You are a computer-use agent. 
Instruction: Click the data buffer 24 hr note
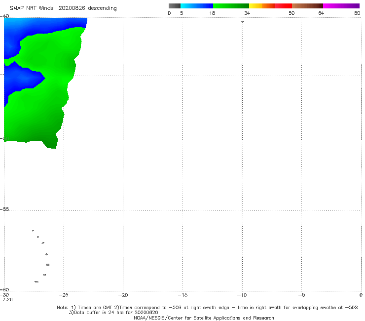[x=113, y=313]
